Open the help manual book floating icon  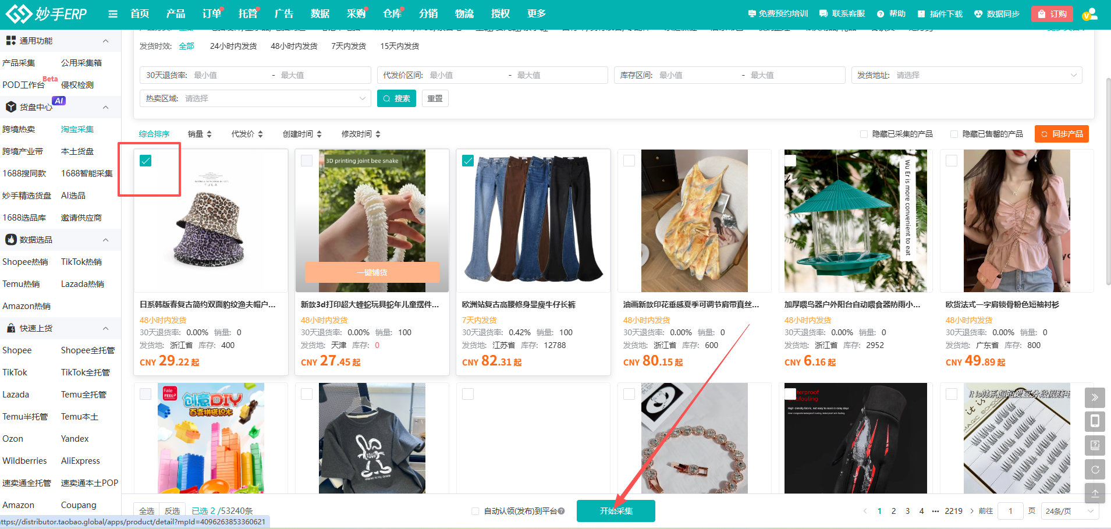point(1095,445)
